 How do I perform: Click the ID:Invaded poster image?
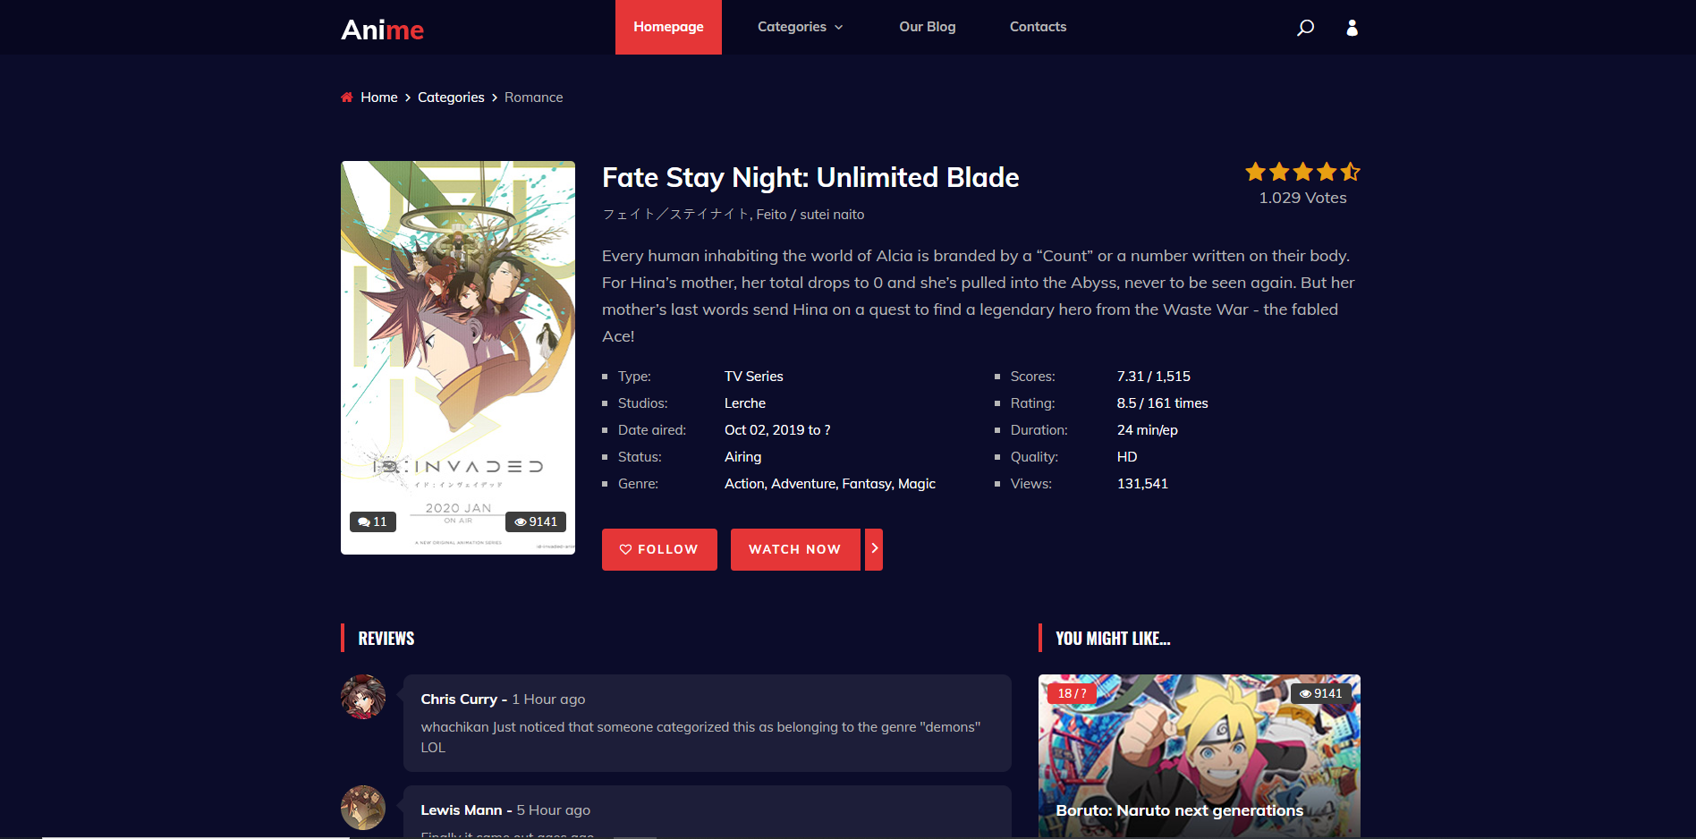(x=458, y=358)
